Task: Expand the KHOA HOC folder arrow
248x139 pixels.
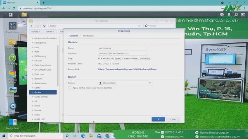Action: point(33,119)
